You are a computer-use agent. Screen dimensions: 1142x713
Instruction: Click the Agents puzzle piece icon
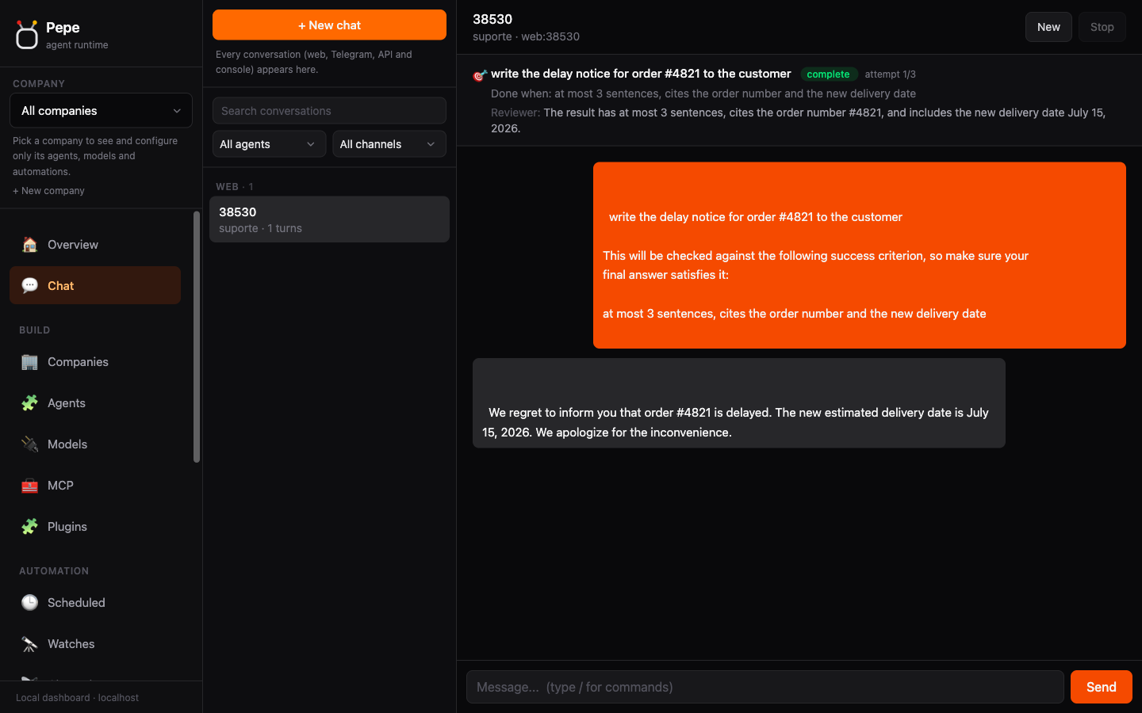point(29,403)
